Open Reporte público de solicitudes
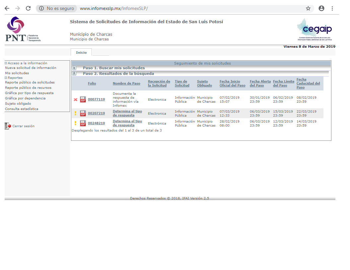 (30, 82)
